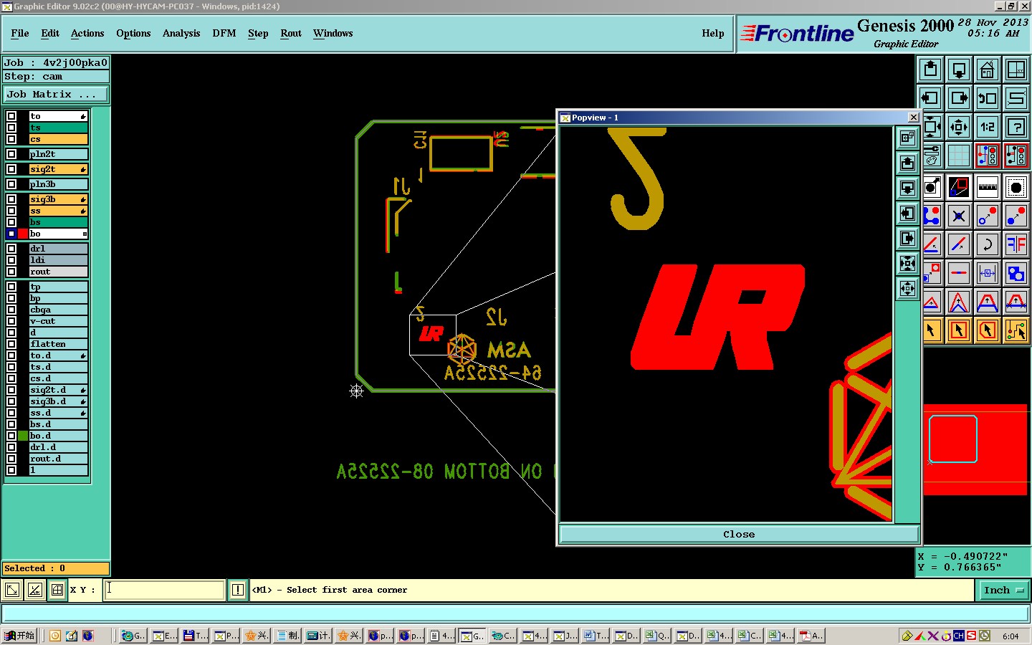Change the Inch units dropdown
This screenshot has height=645, width=1032.
pos(1003,590)
